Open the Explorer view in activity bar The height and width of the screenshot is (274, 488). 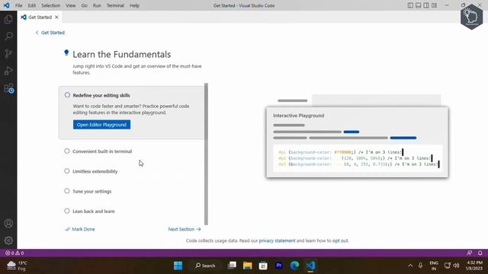point(8,19)
